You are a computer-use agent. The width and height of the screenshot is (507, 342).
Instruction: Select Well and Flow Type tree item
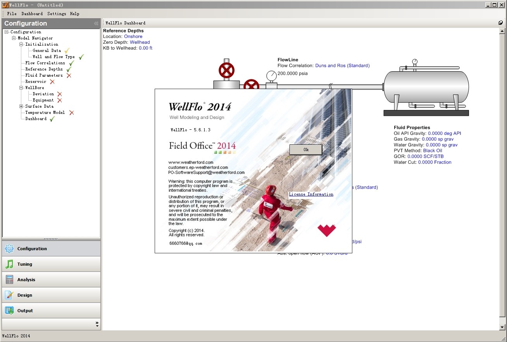coord(53,57)
